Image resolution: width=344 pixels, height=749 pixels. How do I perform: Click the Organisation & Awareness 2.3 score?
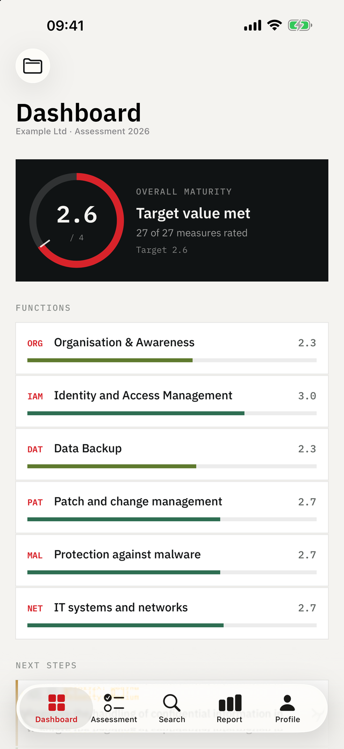(307, 343)
